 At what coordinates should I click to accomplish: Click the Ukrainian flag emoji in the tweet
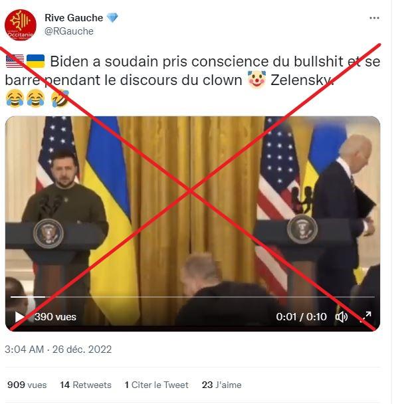(x=35, y=61)
